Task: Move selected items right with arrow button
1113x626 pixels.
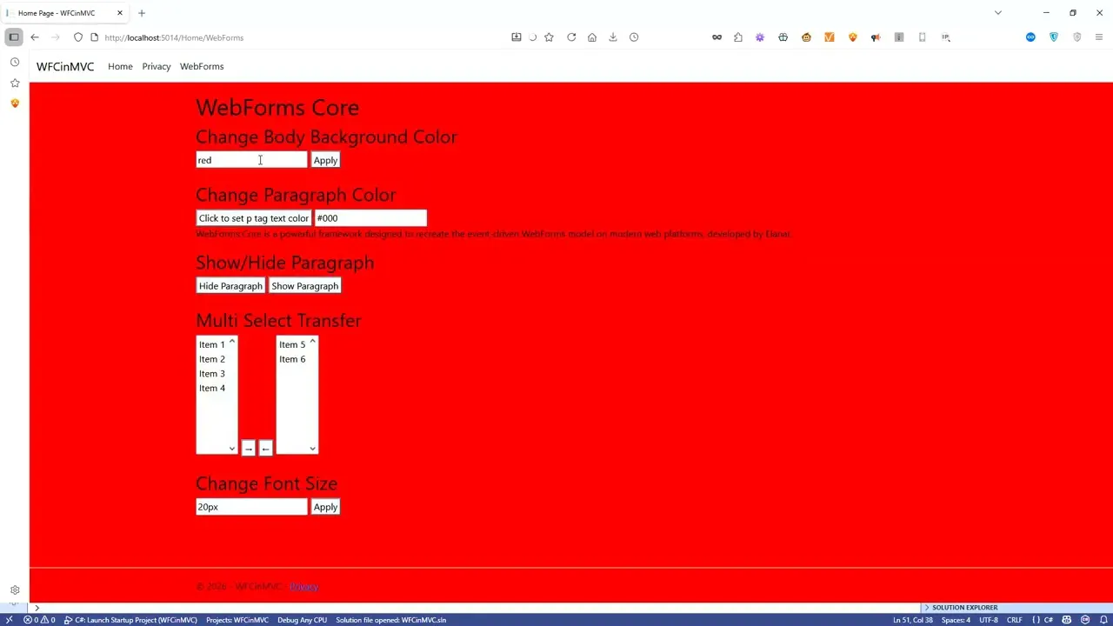Action: tap(249, 448)
